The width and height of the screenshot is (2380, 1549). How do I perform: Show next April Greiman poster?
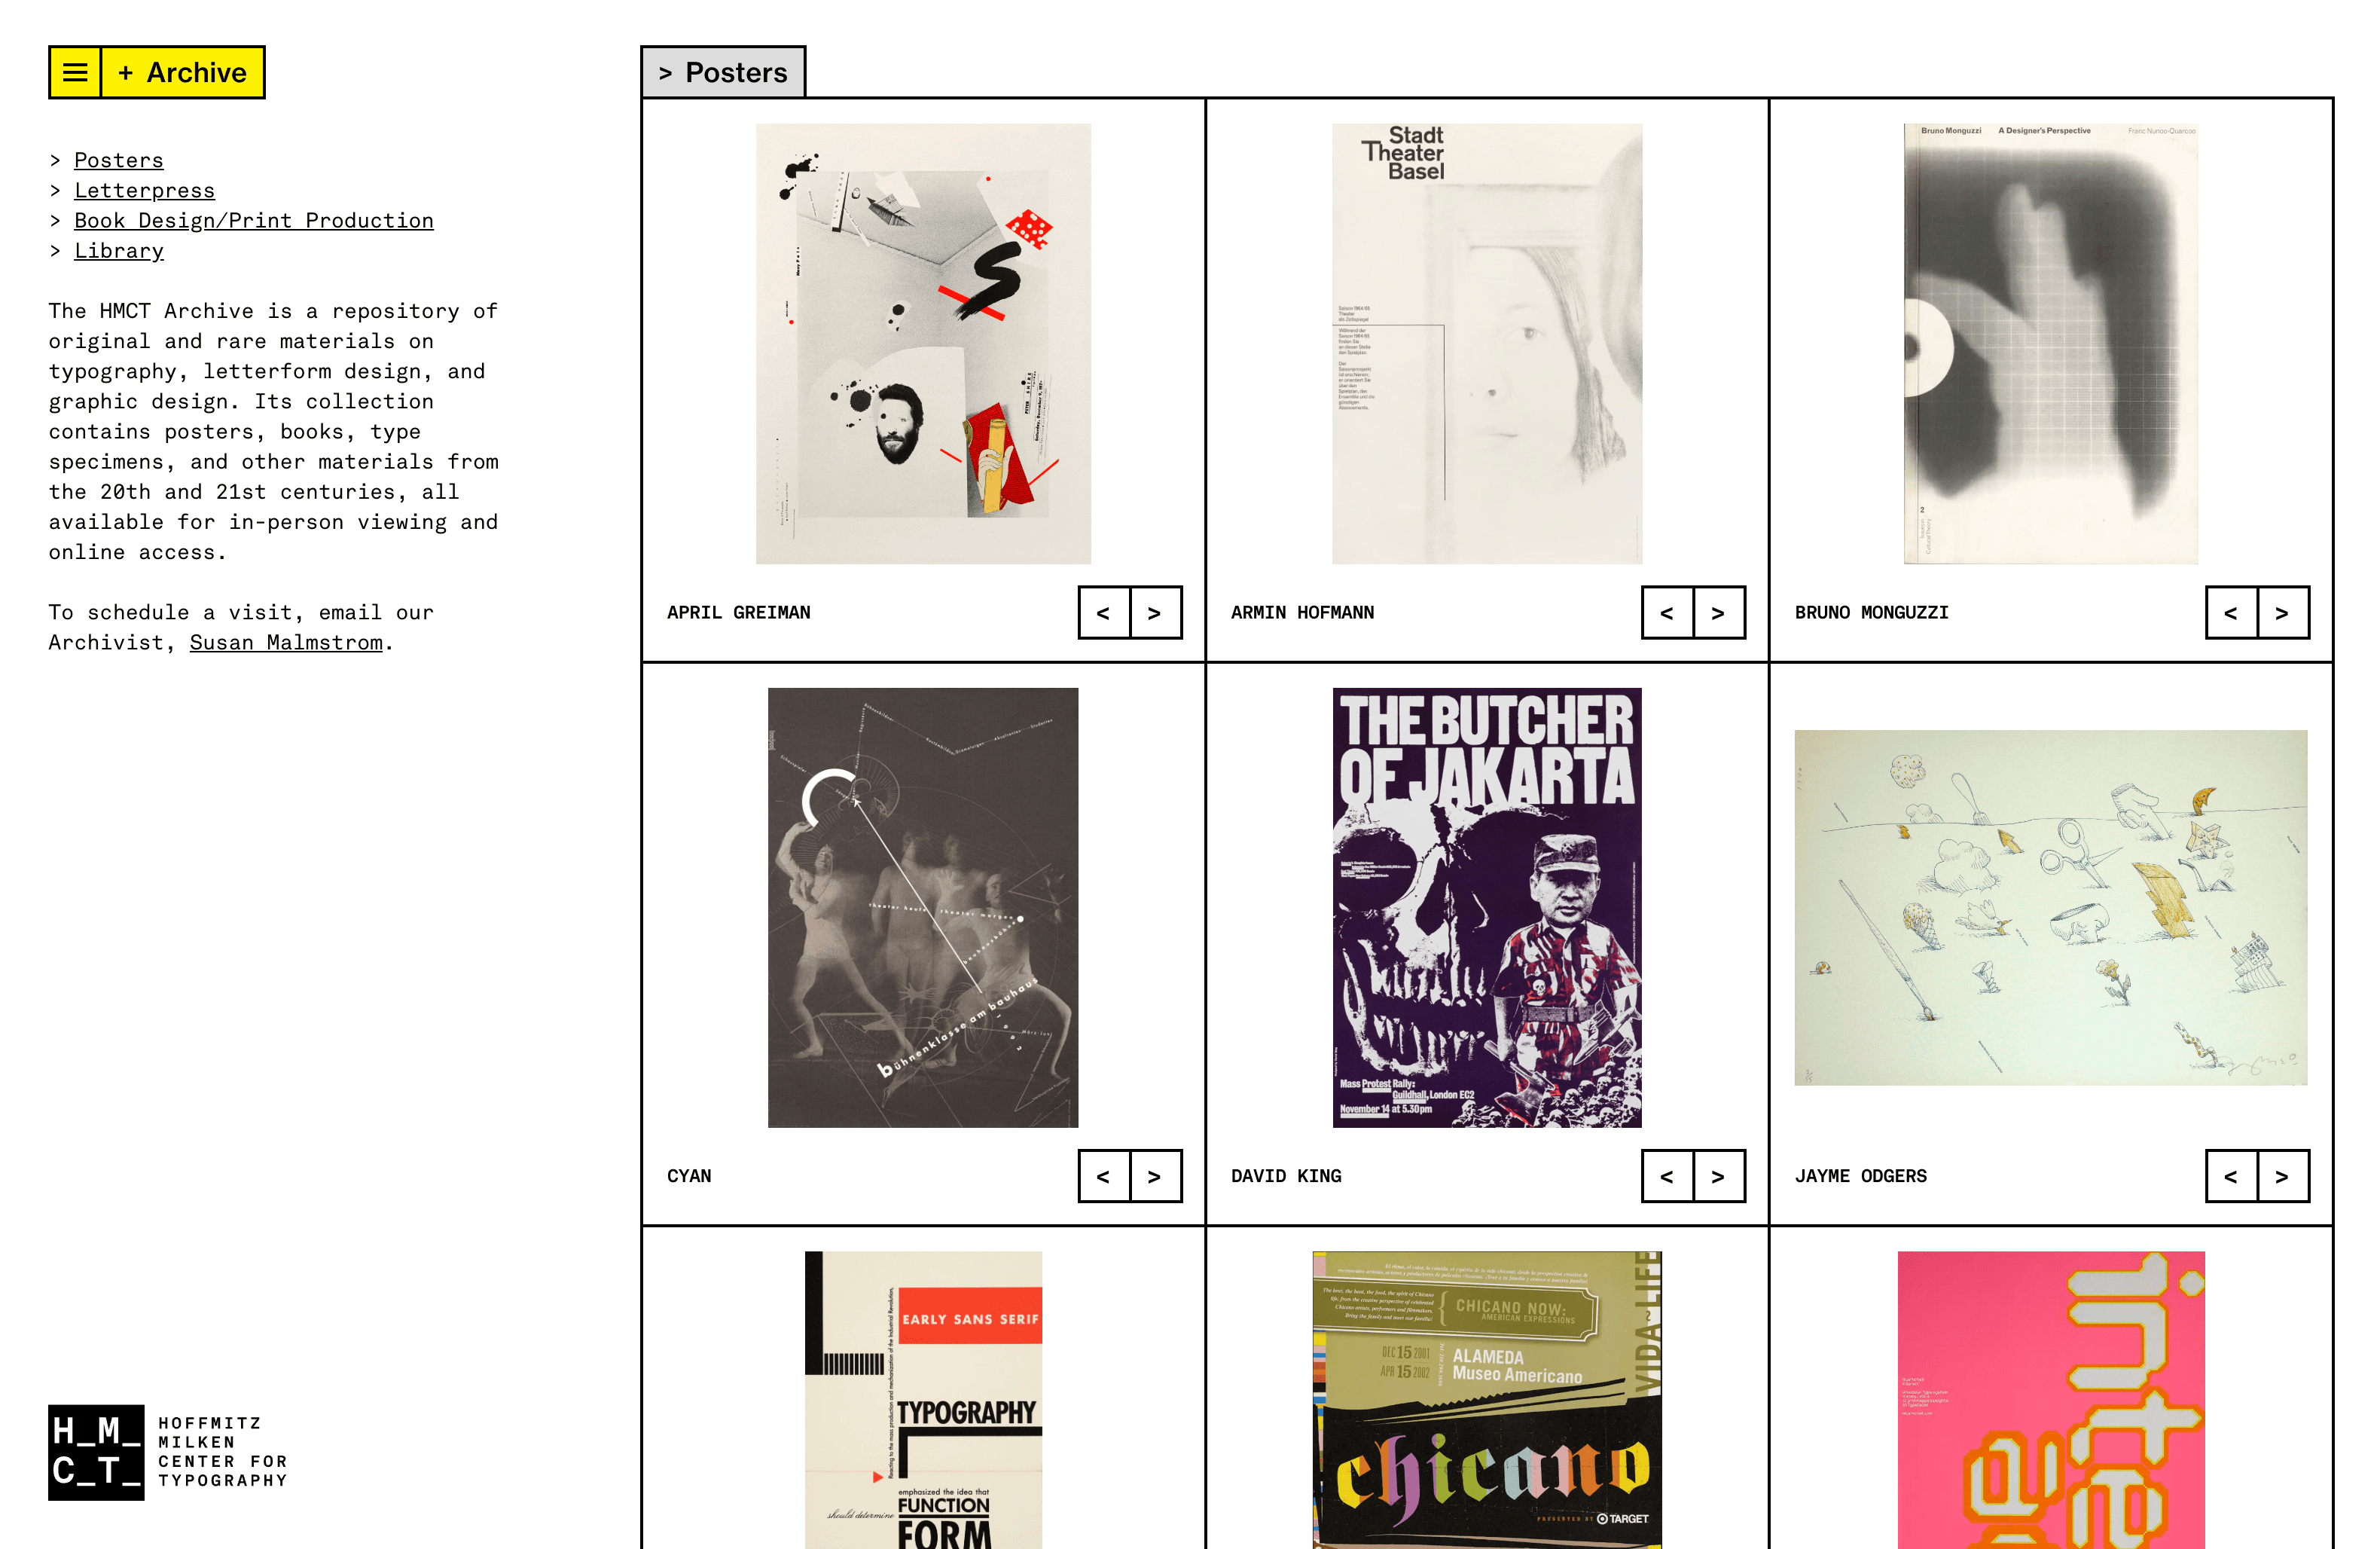pyautogui.click(x=1156, y=612)
